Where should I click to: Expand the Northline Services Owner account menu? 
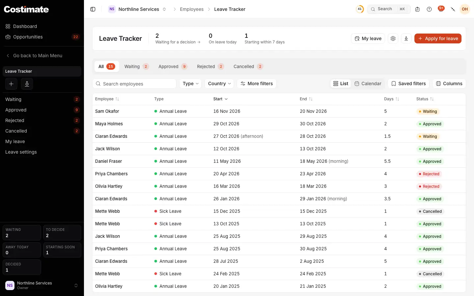point(42,285)
